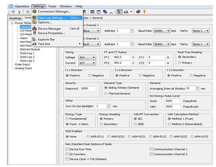
Task: Click the text size AA toolbar icon
Action: (126, 12)
